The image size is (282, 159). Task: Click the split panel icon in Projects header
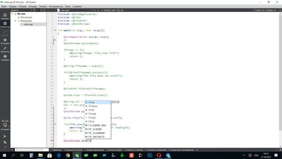(x=41, y=10)
